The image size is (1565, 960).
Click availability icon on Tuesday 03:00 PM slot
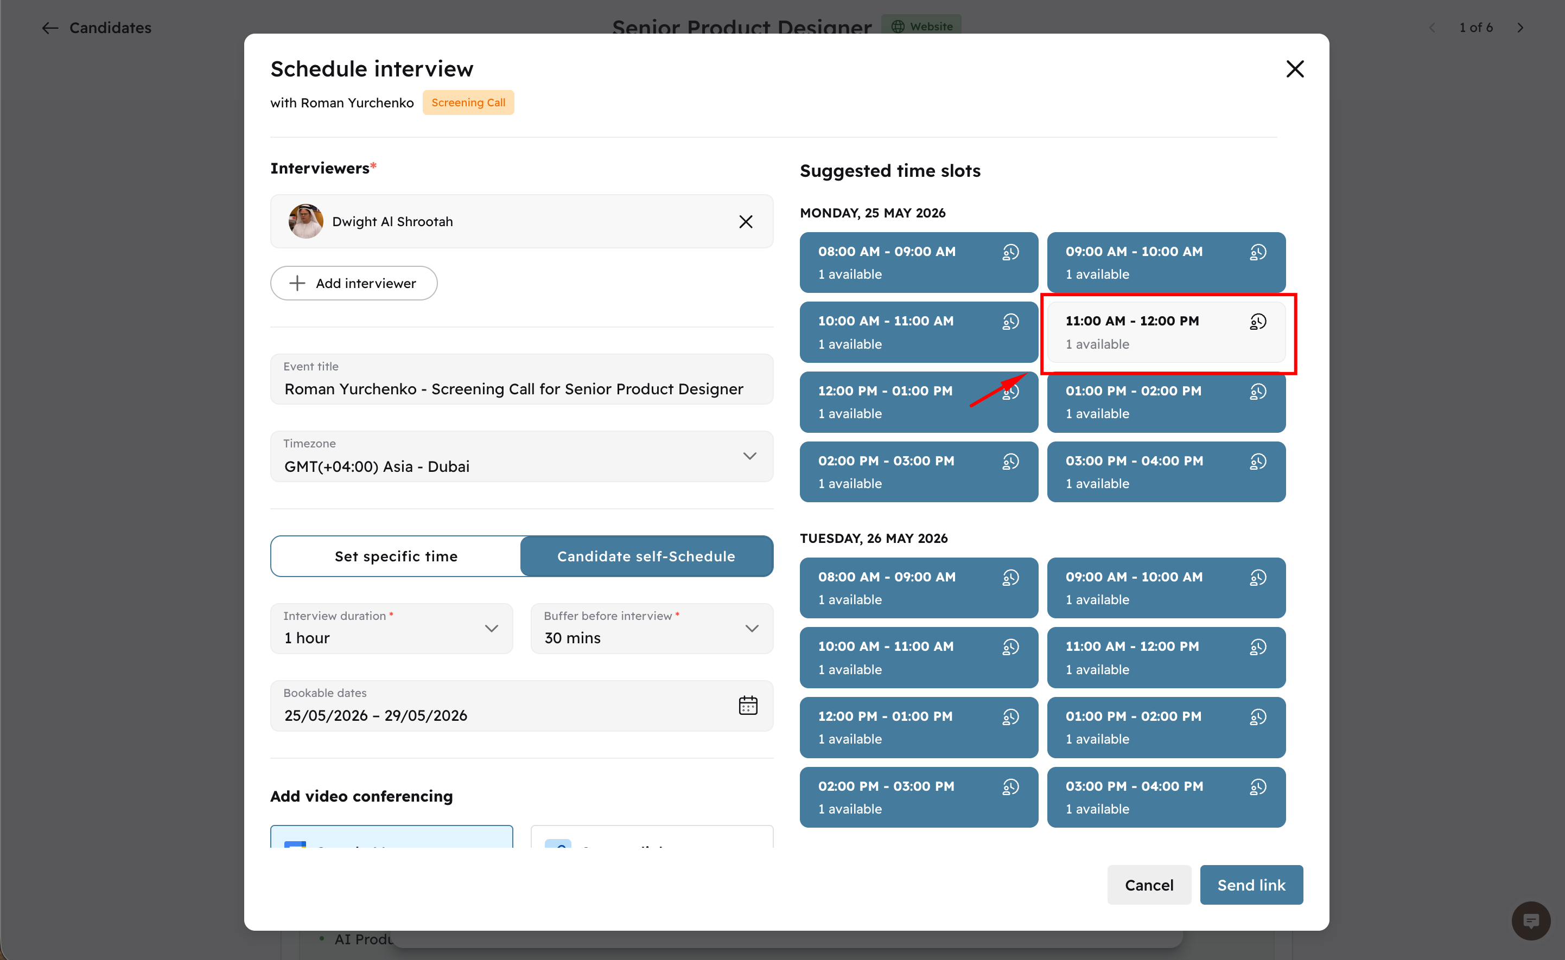[1258, 786]
